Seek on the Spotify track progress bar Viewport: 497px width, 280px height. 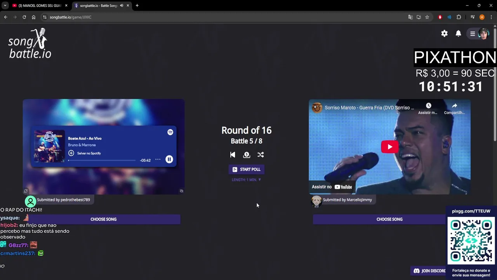click(x=102, y=160)
